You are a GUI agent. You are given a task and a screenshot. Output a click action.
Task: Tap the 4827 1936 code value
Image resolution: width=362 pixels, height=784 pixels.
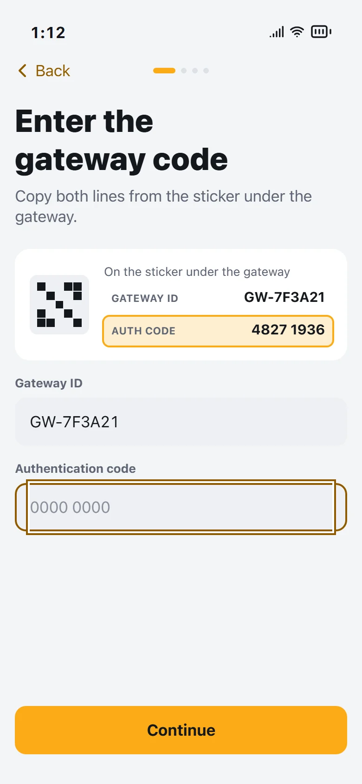(288, 330)
